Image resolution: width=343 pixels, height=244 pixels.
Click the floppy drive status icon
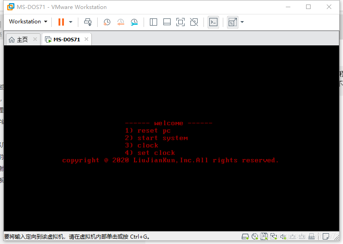coord(264,236)
